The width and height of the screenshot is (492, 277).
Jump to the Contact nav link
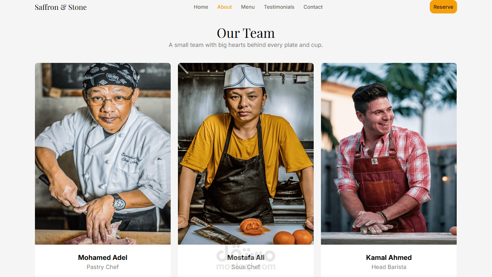point(313,7)
